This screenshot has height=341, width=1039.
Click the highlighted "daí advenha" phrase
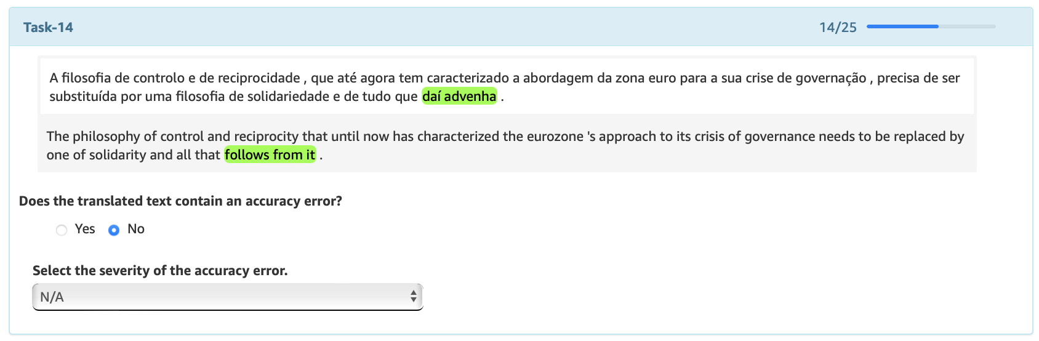point(459,96)
